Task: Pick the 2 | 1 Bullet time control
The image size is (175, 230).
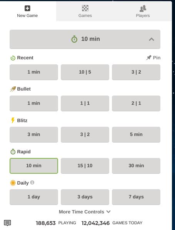Action: click(x=136, y=103)
